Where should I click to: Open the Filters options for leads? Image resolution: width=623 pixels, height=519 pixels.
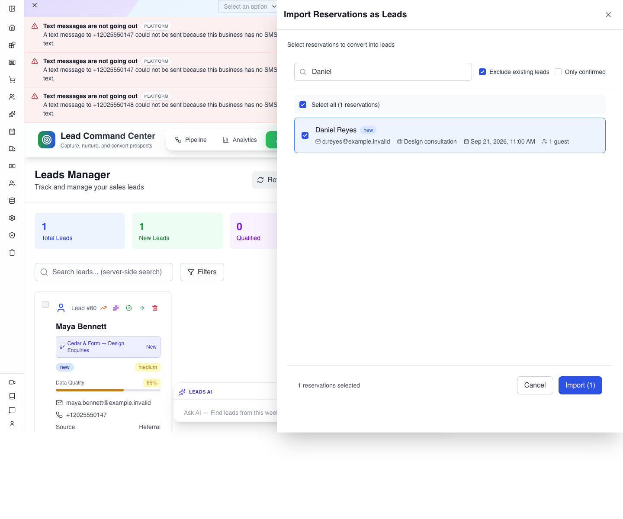[202, 272]
